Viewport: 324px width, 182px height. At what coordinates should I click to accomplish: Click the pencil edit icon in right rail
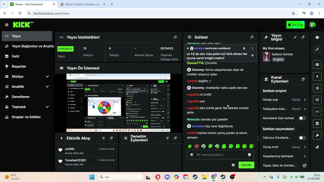tap(317, 49)
